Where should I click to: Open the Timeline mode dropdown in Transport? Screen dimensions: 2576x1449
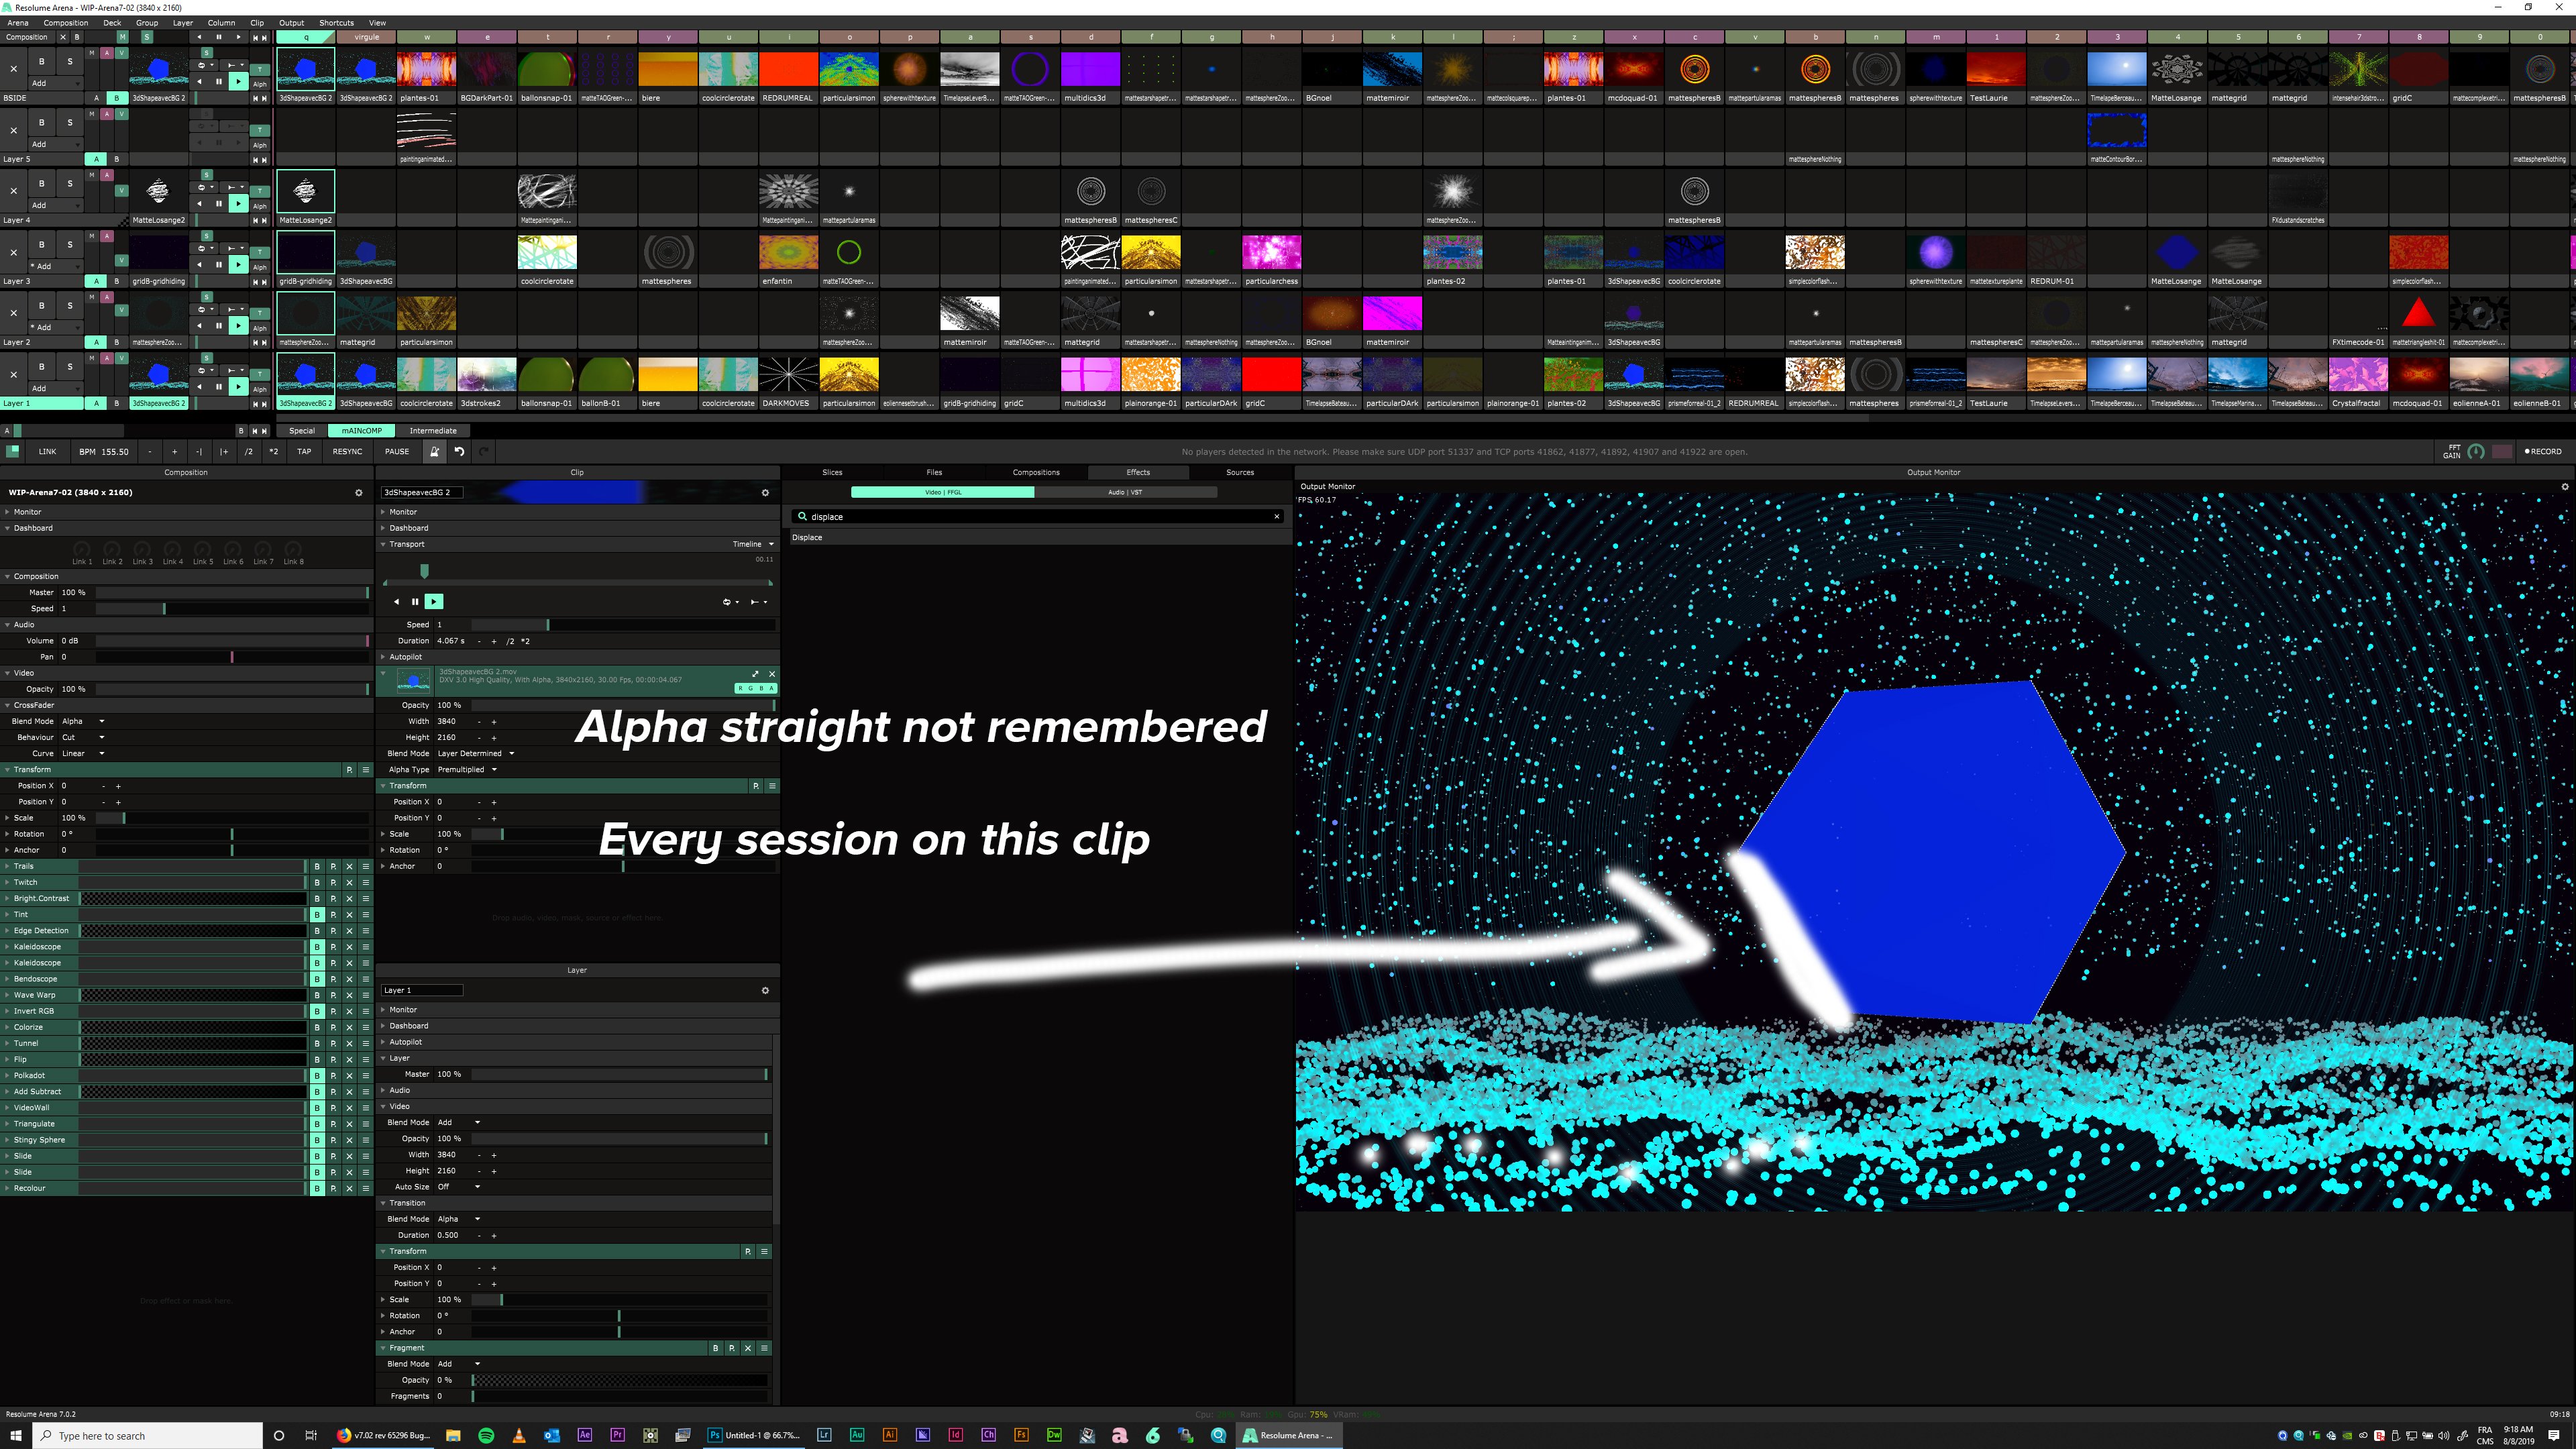tap(752, 544)
